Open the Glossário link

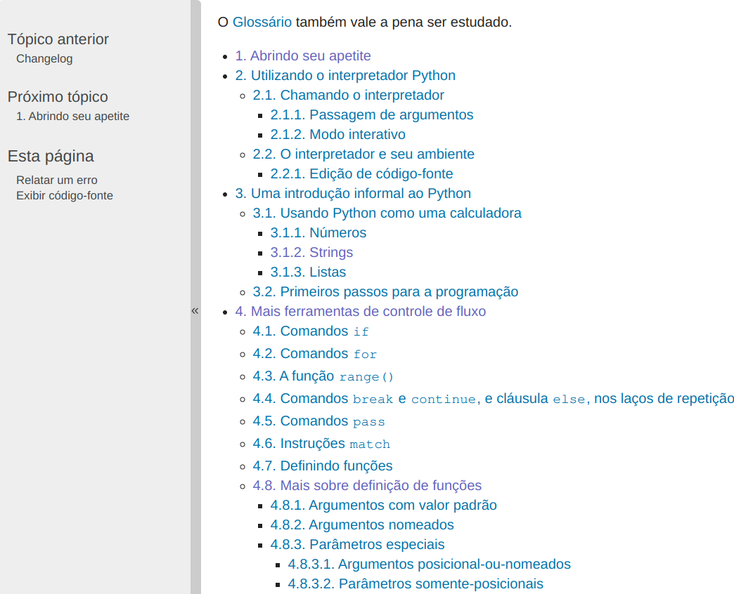(x=262, y=22)
